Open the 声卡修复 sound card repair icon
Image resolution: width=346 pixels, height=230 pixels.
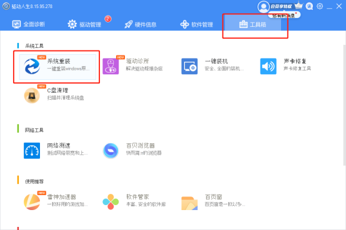pyautogui.click(x=268, y=66)
